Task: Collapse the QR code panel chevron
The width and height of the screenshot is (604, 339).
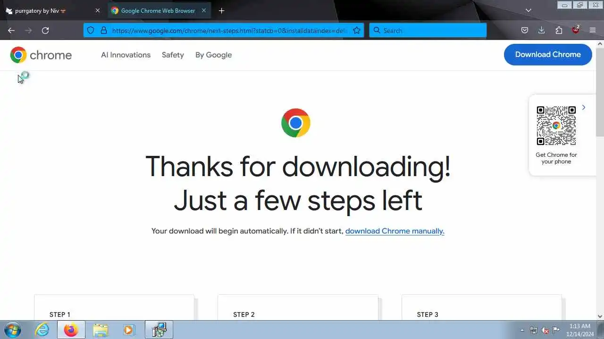Action: (584, 107)
